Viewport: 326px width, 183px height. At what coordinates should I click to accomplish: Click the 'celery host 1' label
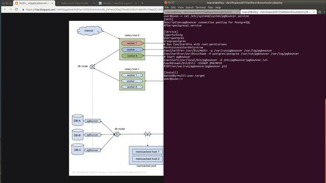click(132, 69)
